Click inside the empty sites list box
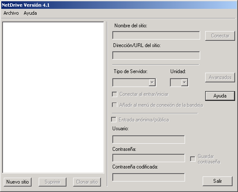Image resolution: width=238 pixels, height=192 pixels. 53,97
